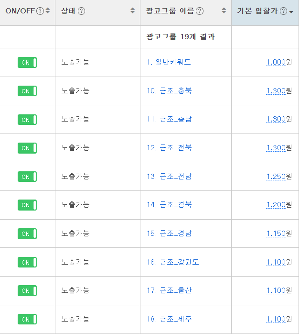Image resolution: width=299 pixels, height=334 pixels.
Task: Click help icon next to ON/OFF header
Action: [40, 11]
